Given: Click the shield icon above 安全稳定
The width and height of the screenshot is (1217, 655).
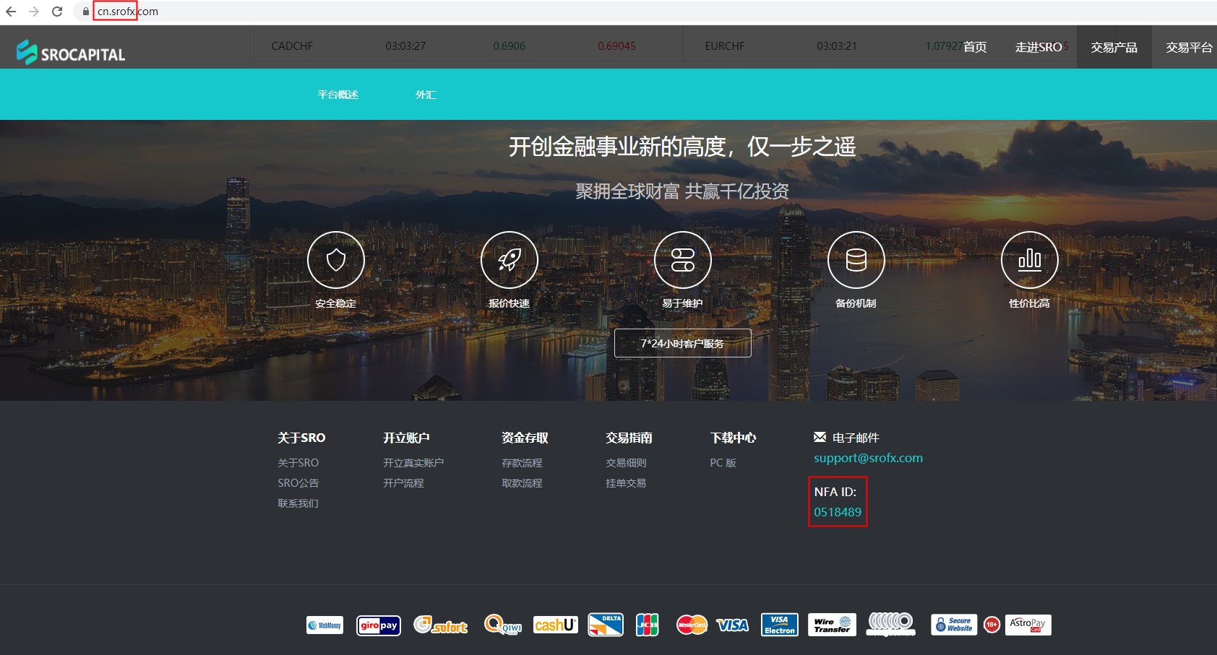Looking at the screenshot, I should 336,260.
